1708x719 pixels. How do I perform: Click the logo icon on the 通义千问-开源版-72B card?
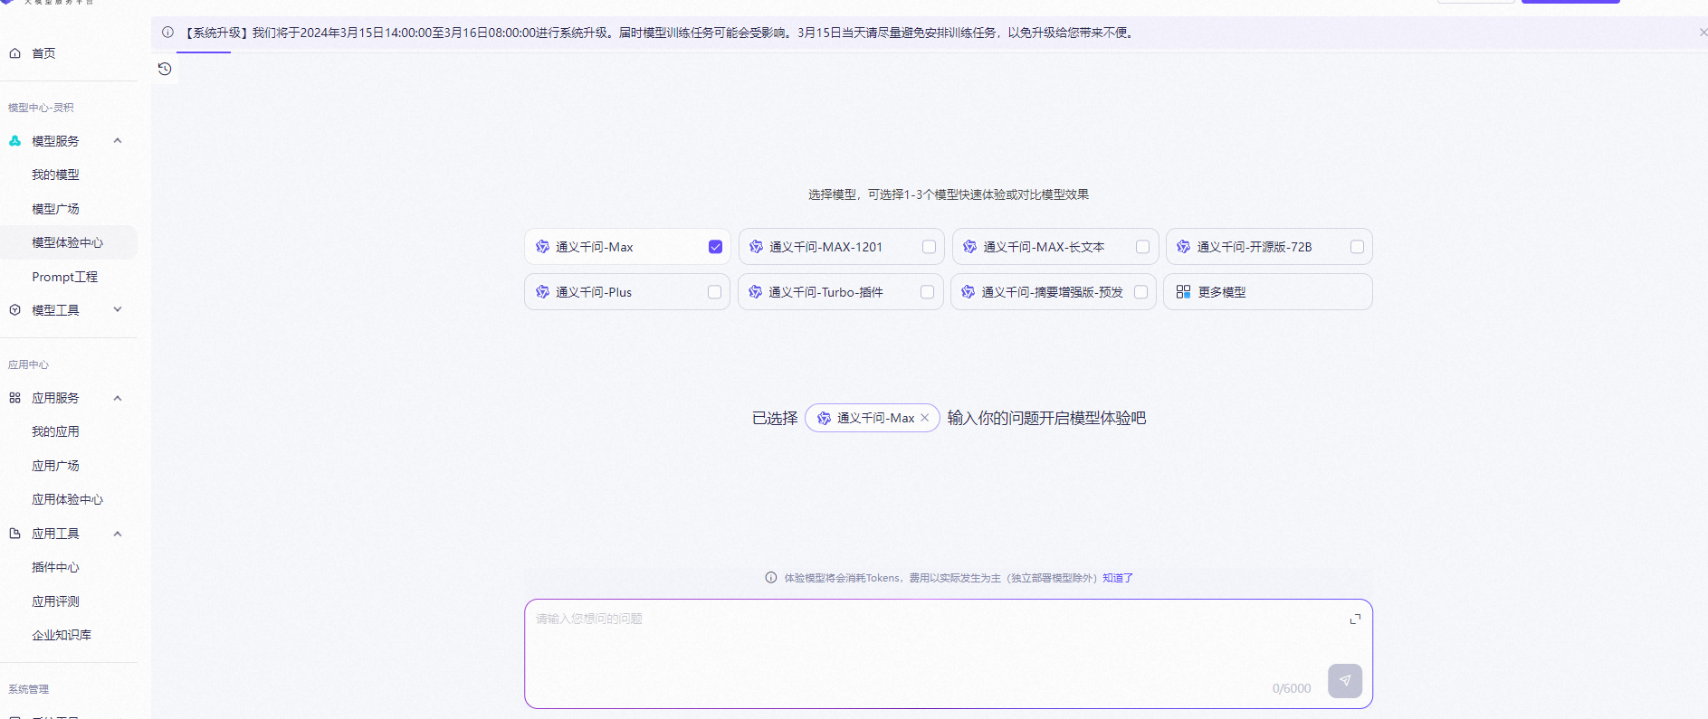pyautogui.click(x=1184, y=247)
